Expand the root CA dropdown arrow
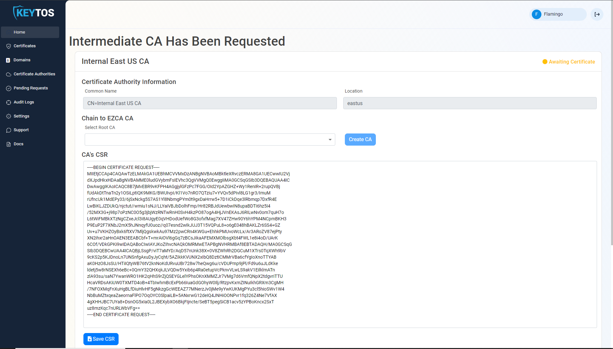613x349 pixels. [x=330, y=140]
